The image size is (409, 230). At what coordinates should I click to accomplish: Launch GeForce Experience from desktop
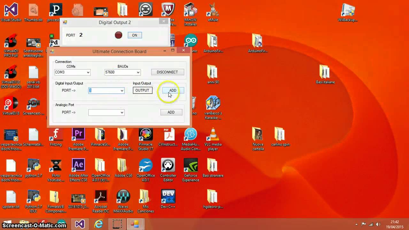191,170
